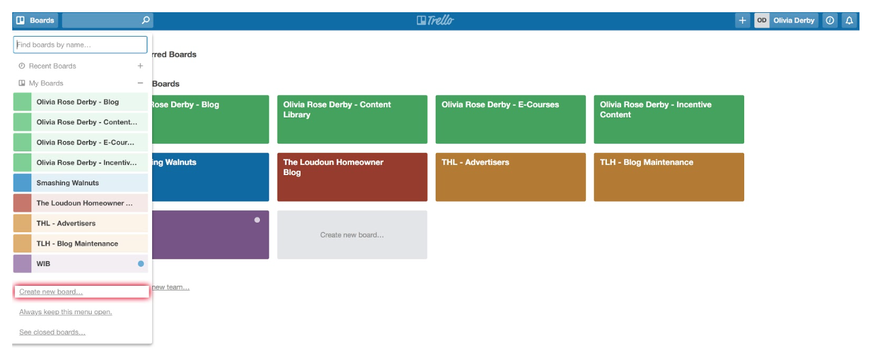Open TLH - Blog Maintenance board tile
The image size is (869, 357).
(x=669, y=177)
